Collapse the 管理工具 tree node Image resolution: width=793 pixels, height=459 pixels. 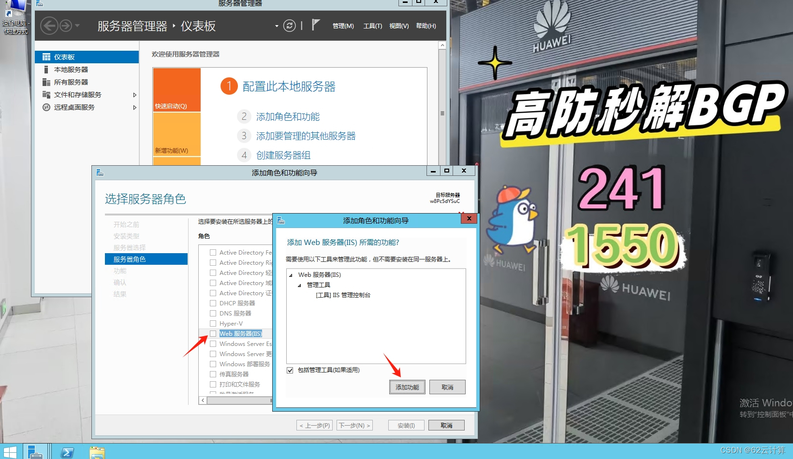tap(300, 285)
